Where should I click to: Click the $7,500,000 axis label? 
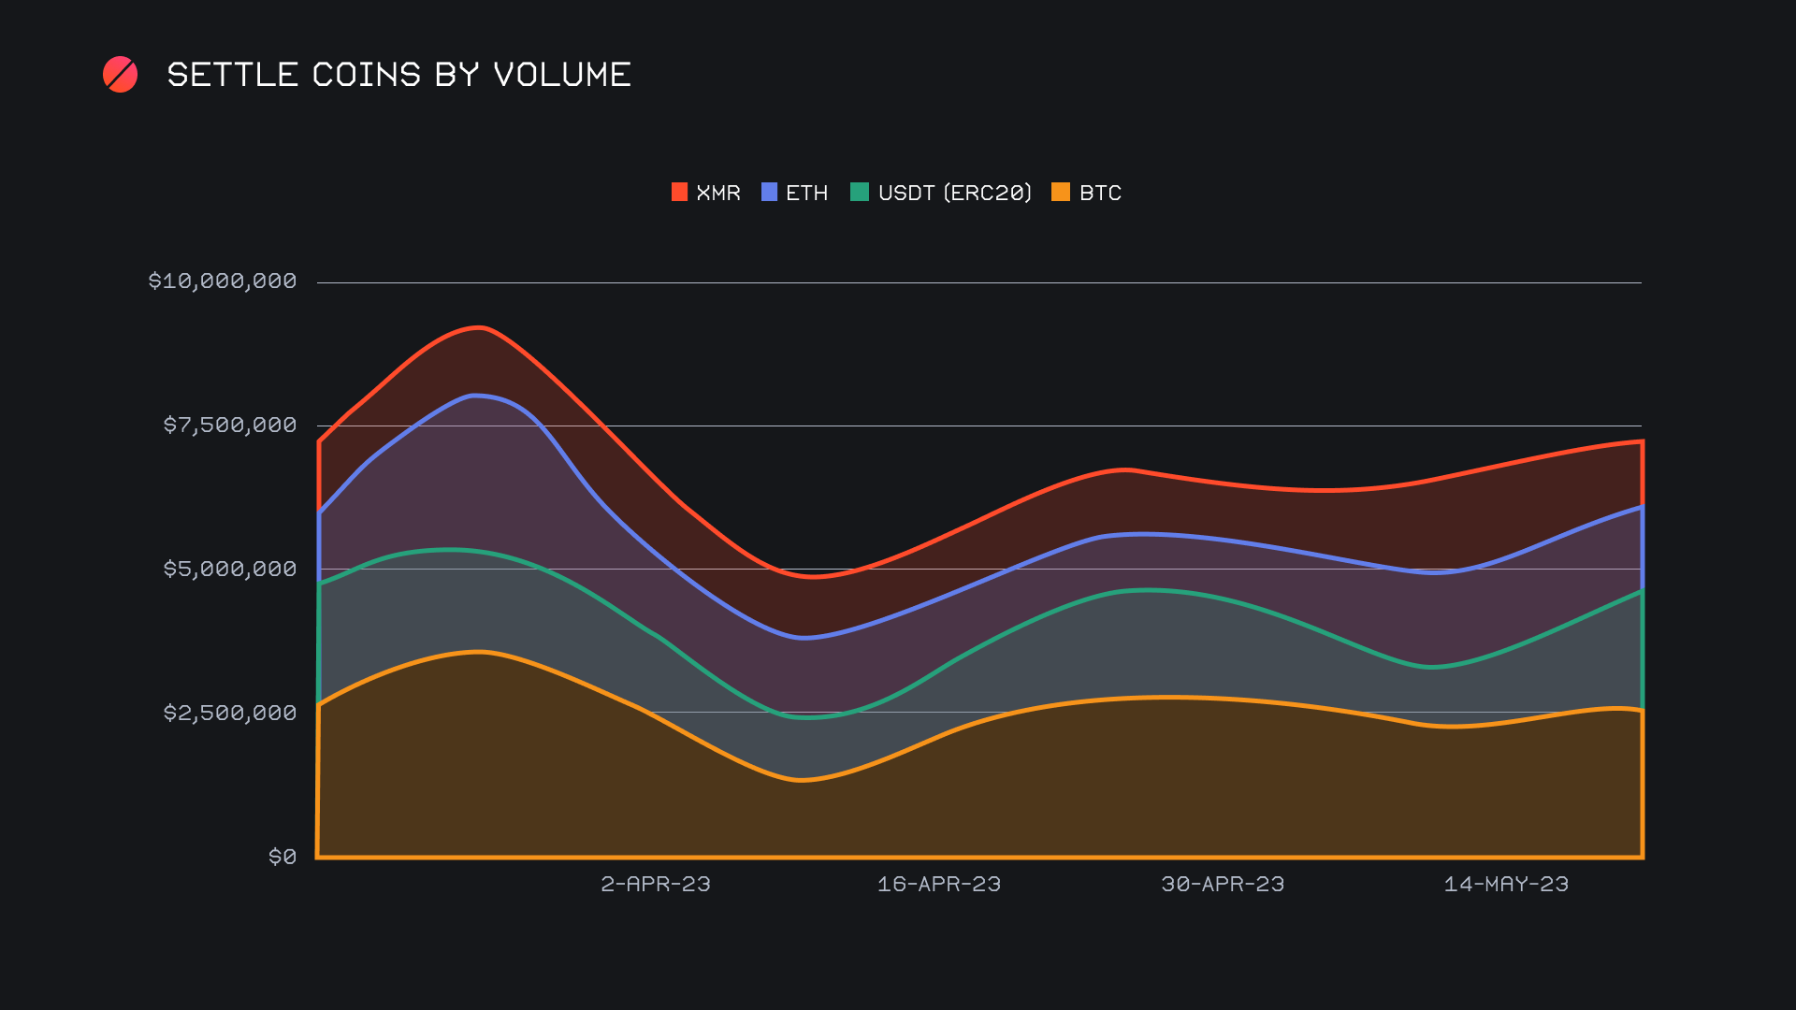coord(230,425)
